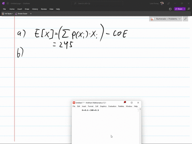Open Mathematica Graphics menu
192x144 pixels.
pos(103,106)
